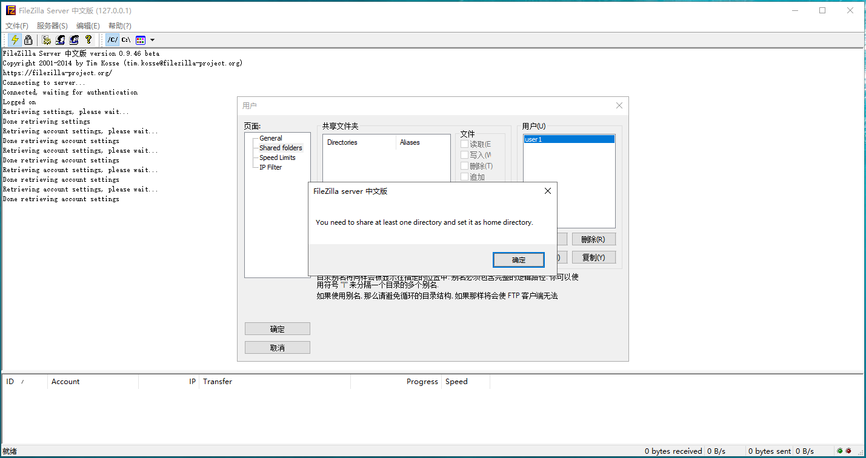
Task: Click the FileZilla Server version 0.9.46 beta line
Action: pos(81,54)
